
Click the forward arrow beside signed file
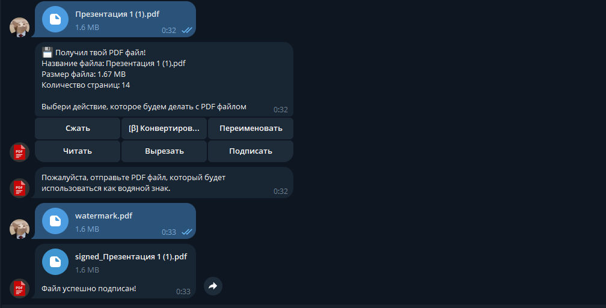coord(213,286)
